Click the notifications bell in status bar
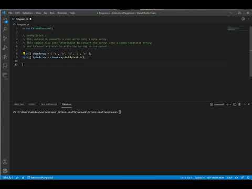The height and width of the screenshot is (189, 252). pyautogui.click(x=248, y=177)
